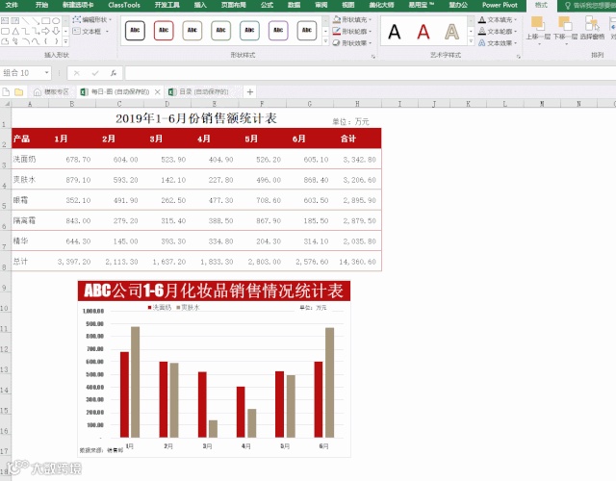Click the 6月 tan bar in chart
This screenshot has height=481, width=616.
[x=329, y=383]
